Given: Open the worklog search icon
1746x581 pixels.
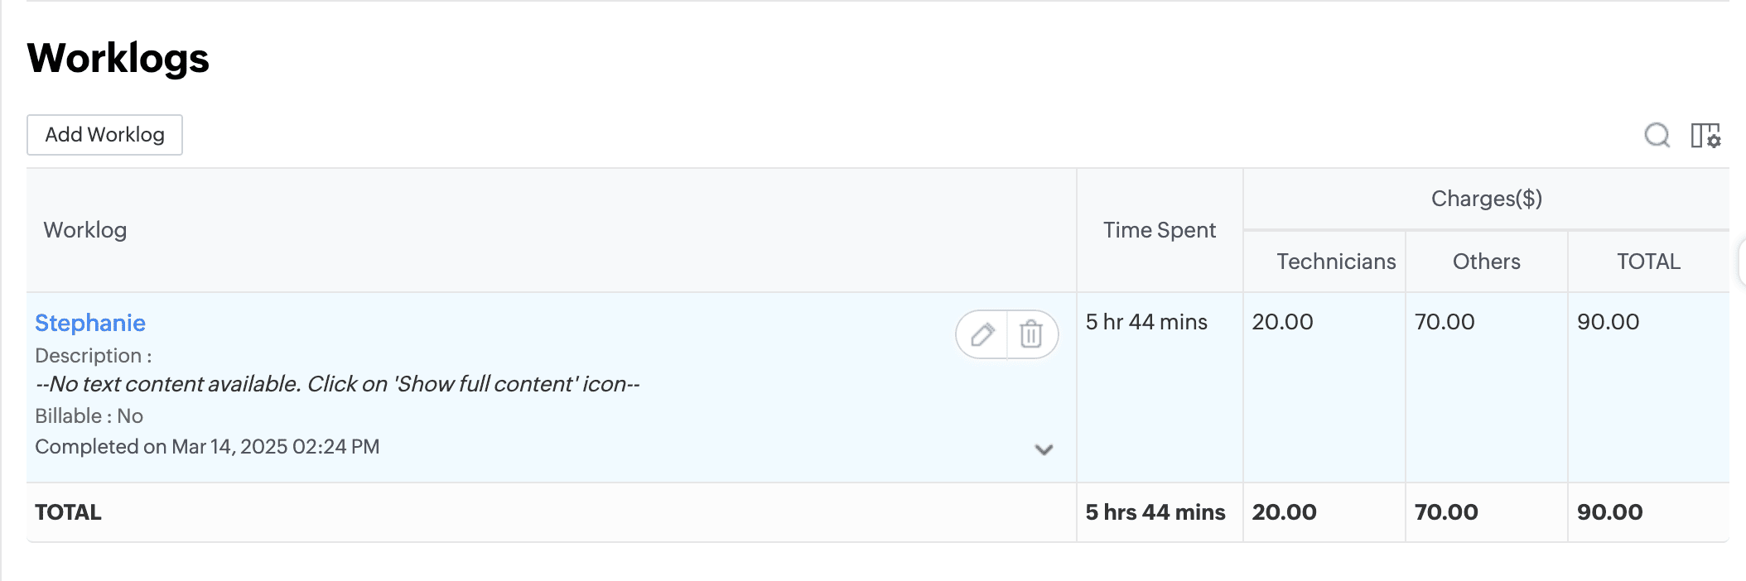Looking at the screenshot, I should 1657,135.
